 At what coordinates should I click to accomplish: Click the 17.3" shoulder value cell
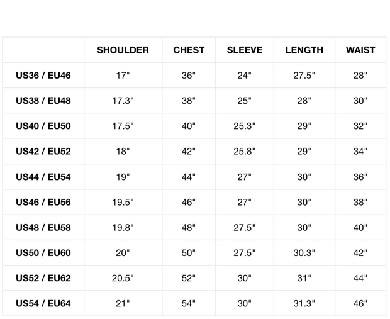[x=123, y=101]
